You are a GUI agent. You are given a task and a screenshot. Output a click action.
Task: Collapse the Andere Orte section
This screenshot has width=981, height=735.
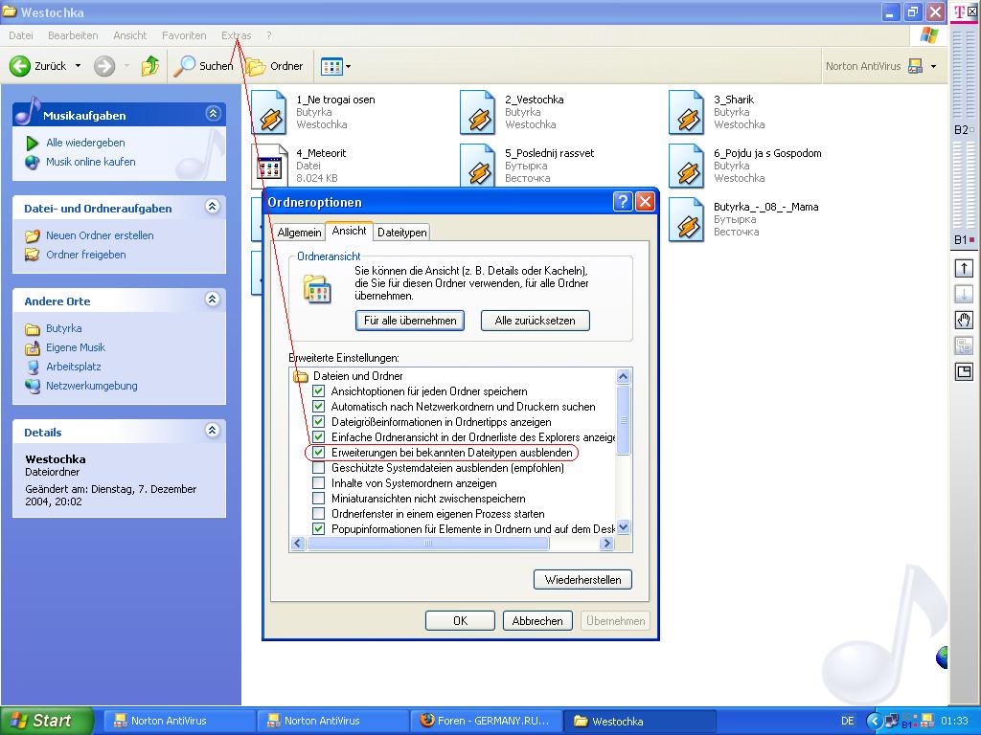pyautogui.click(x=213, y=301)
